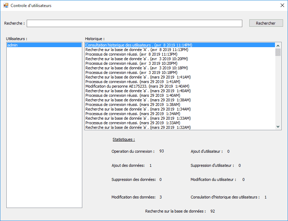Click the Historique scrollbar thumb
This screenshot has width=288, height=221.
278,52
